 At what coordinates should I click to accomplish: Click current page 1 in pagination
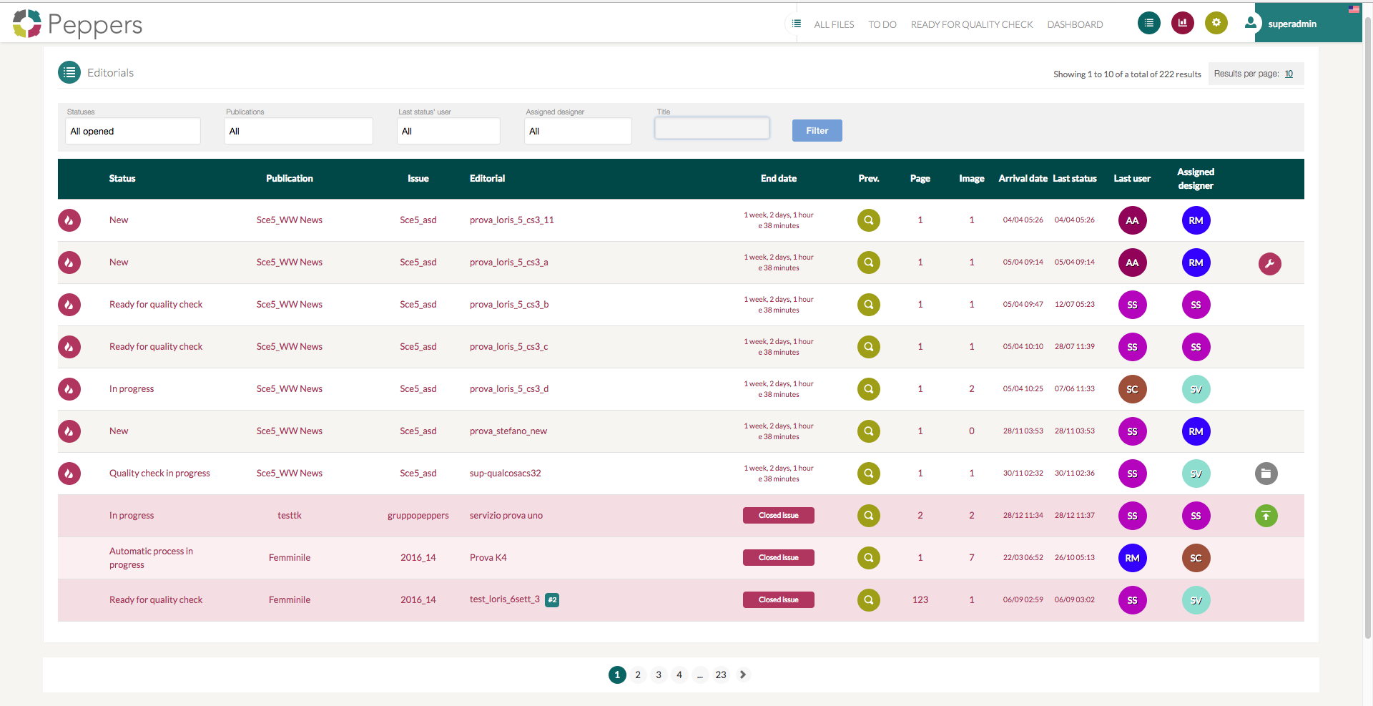point(617,675)
